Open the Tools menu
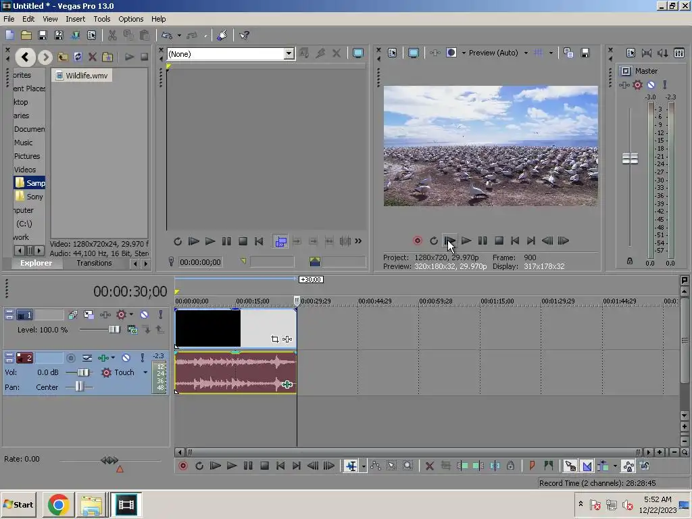Viewport: 692px width, 519px height. (x=102, y=19)
